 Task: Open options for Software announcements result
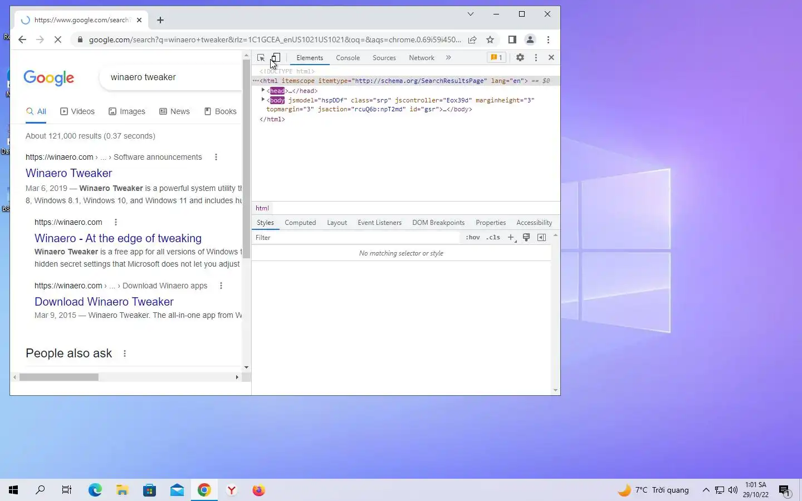pyautogui.click(x=216, y=157)
